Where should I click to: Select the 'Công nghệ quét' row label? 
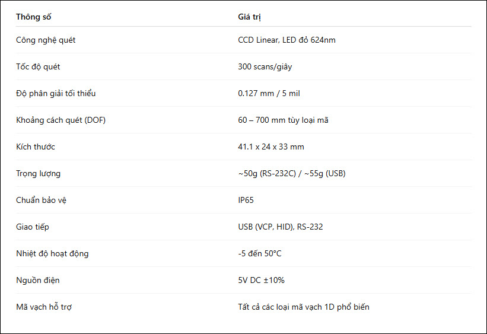tap(46, 40)
